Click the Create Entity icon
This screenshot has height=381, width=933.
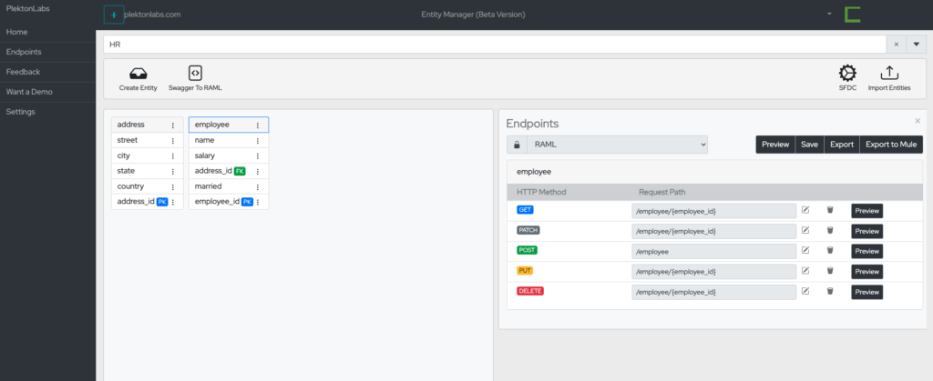tap(138, 74)
